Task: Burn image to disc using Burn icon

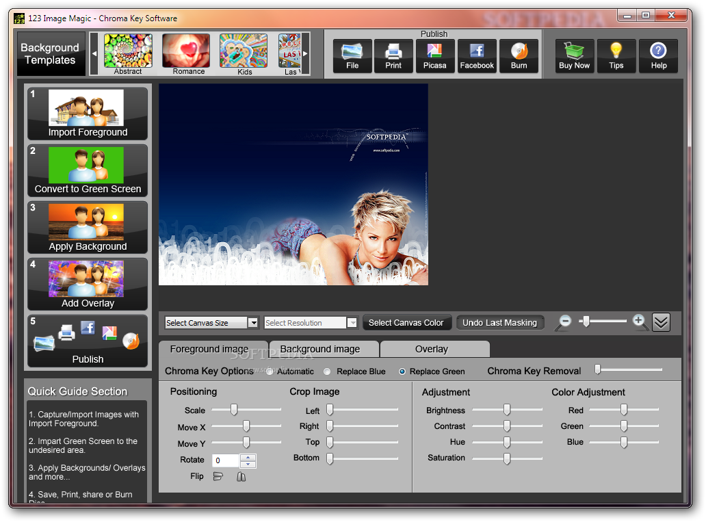Action: 519,56
